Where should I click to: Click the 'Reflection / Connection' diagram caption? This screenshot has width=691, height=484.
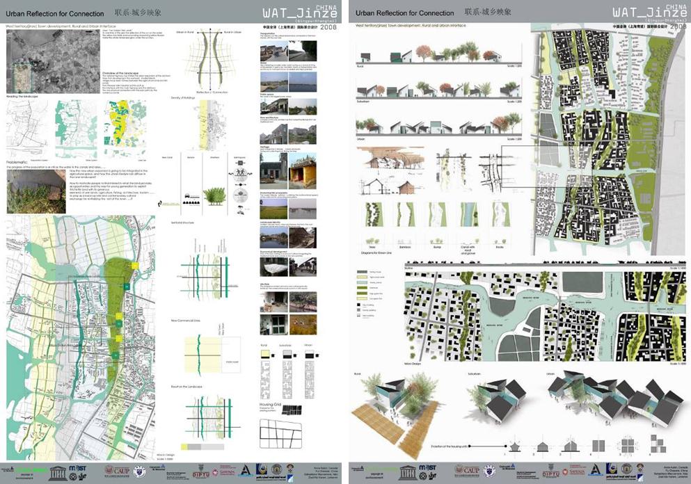214,92
